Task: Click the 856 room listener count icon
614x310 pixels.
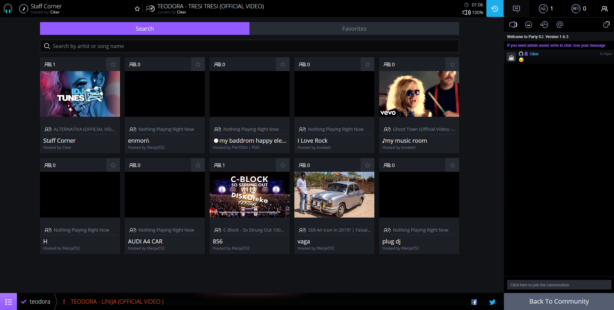Action: (218, 165)
